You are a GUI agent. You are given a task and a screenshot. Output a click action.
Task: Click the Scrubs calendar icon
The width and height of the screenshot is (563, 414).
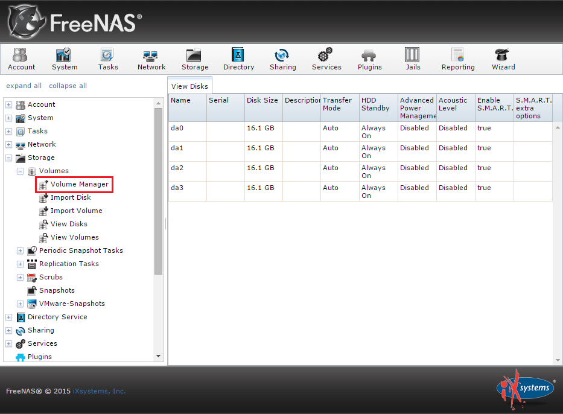[32, 277]
